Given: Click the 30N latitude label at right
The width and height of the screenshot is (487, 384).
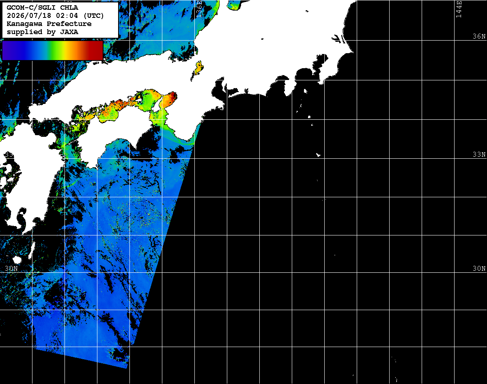Looking at the screenshot, I should click(479, 269).
